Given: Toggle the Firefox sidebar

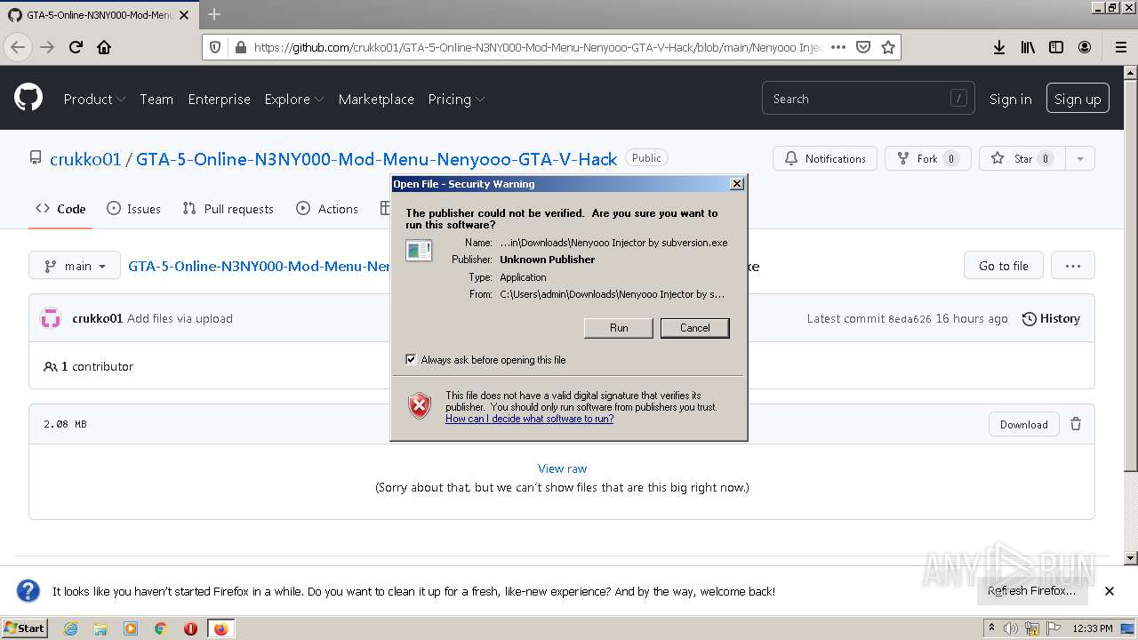Looking at the screenshot, I should tap(1056, 47).
